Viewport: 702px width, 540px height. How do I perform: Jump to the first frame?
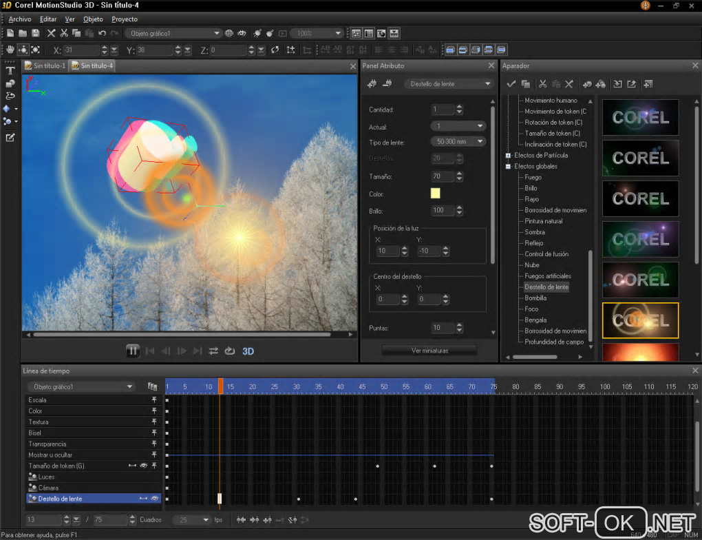tap(151, 351)
